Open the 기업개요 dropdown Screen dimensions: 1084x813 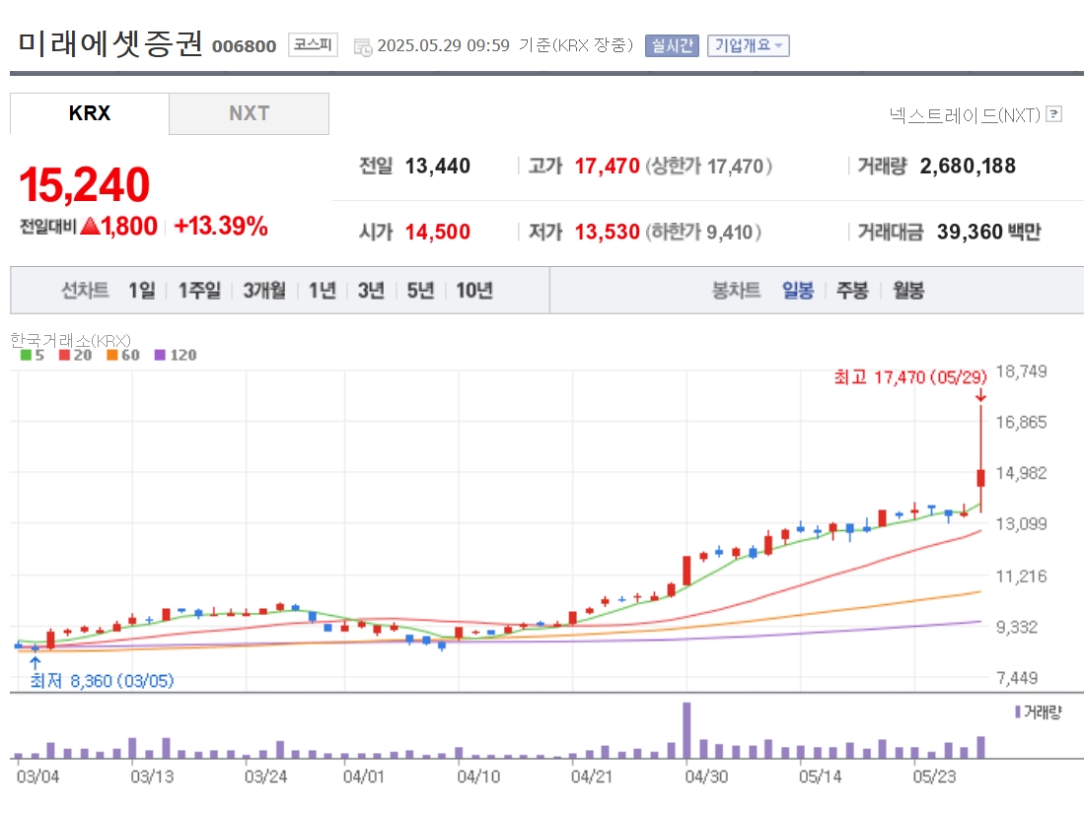click(748, 45)
